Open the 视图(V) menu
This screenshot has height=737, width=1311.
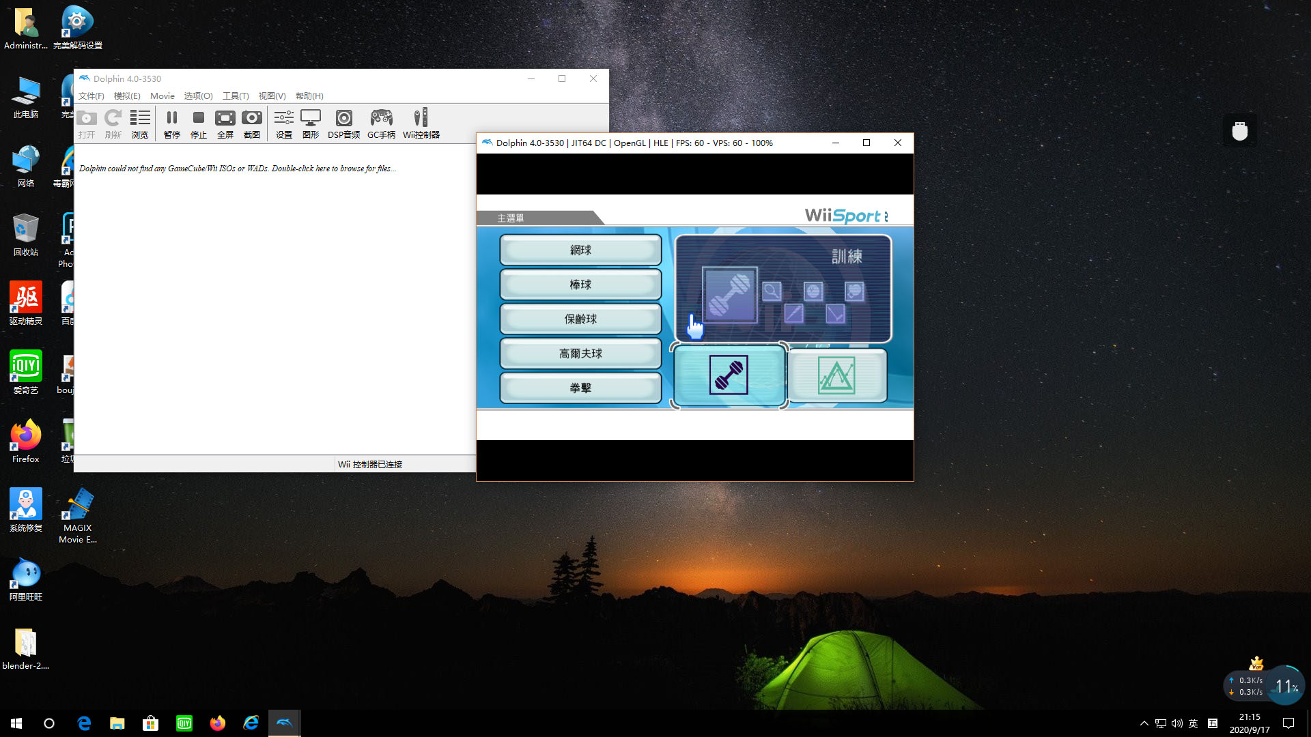click(272, 96)
